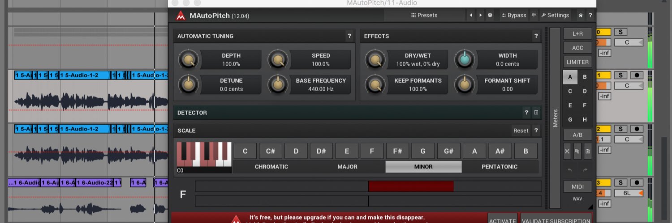Click the MeldaProduction logo icon

pos(181,16)
